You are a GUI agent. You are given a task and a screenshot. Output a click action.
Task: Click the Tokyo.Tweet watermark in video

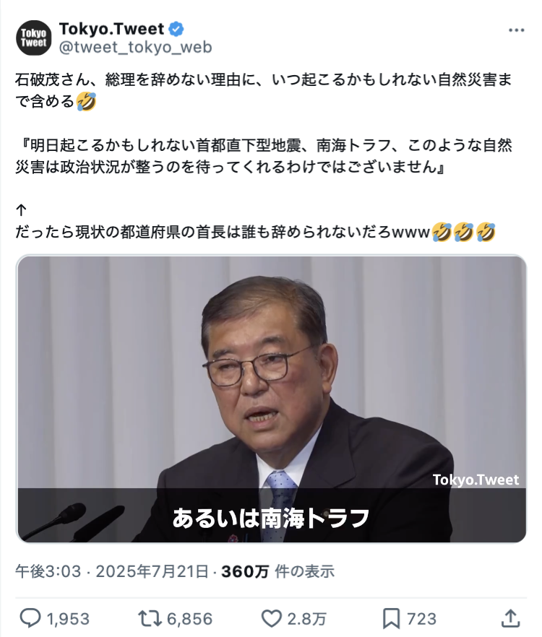pyautogui.click(x=476, y=480)
